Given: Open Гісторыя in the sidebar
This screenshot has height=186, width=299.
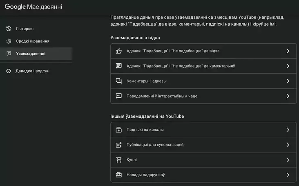Looking at the screenshot, I should (25, 29).
